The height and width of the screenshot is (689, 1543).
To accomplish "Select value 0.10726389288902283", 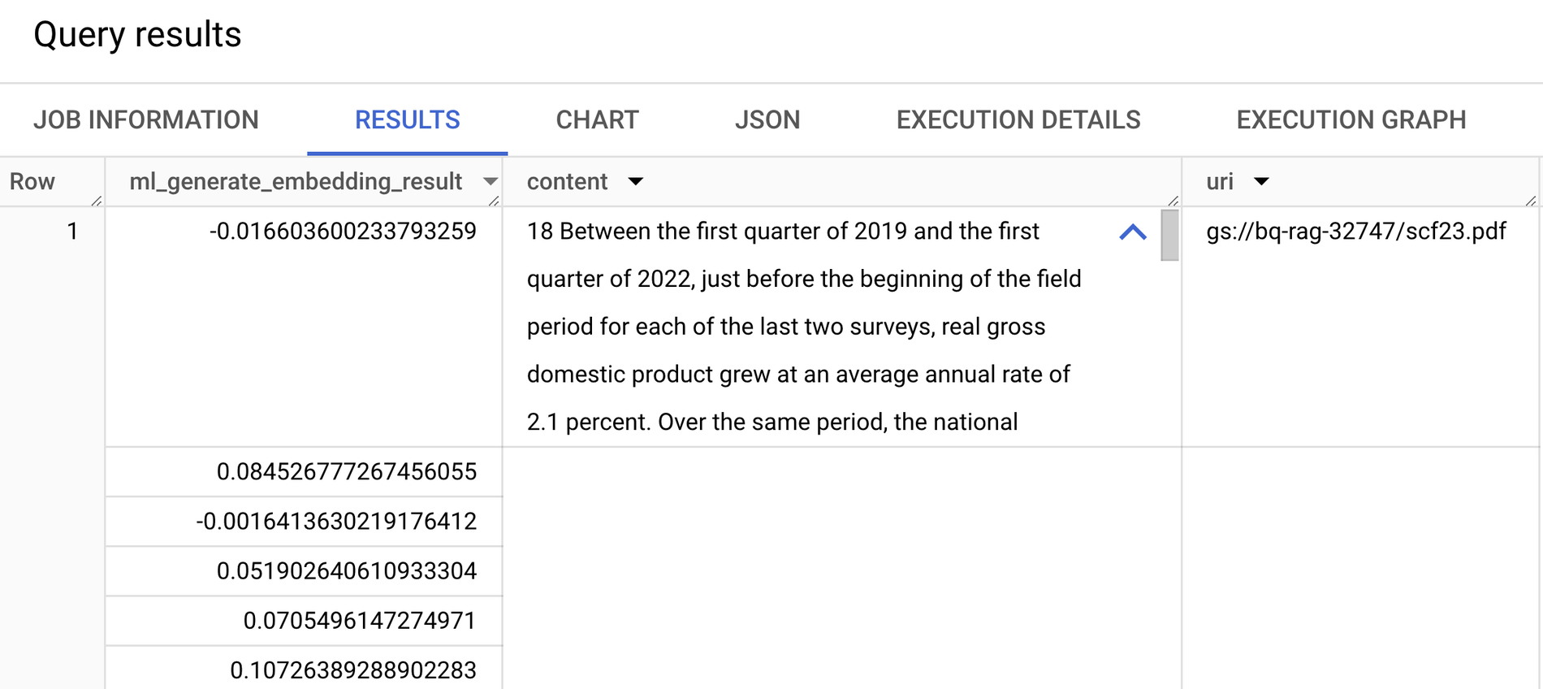I will (x=353, y=670).
